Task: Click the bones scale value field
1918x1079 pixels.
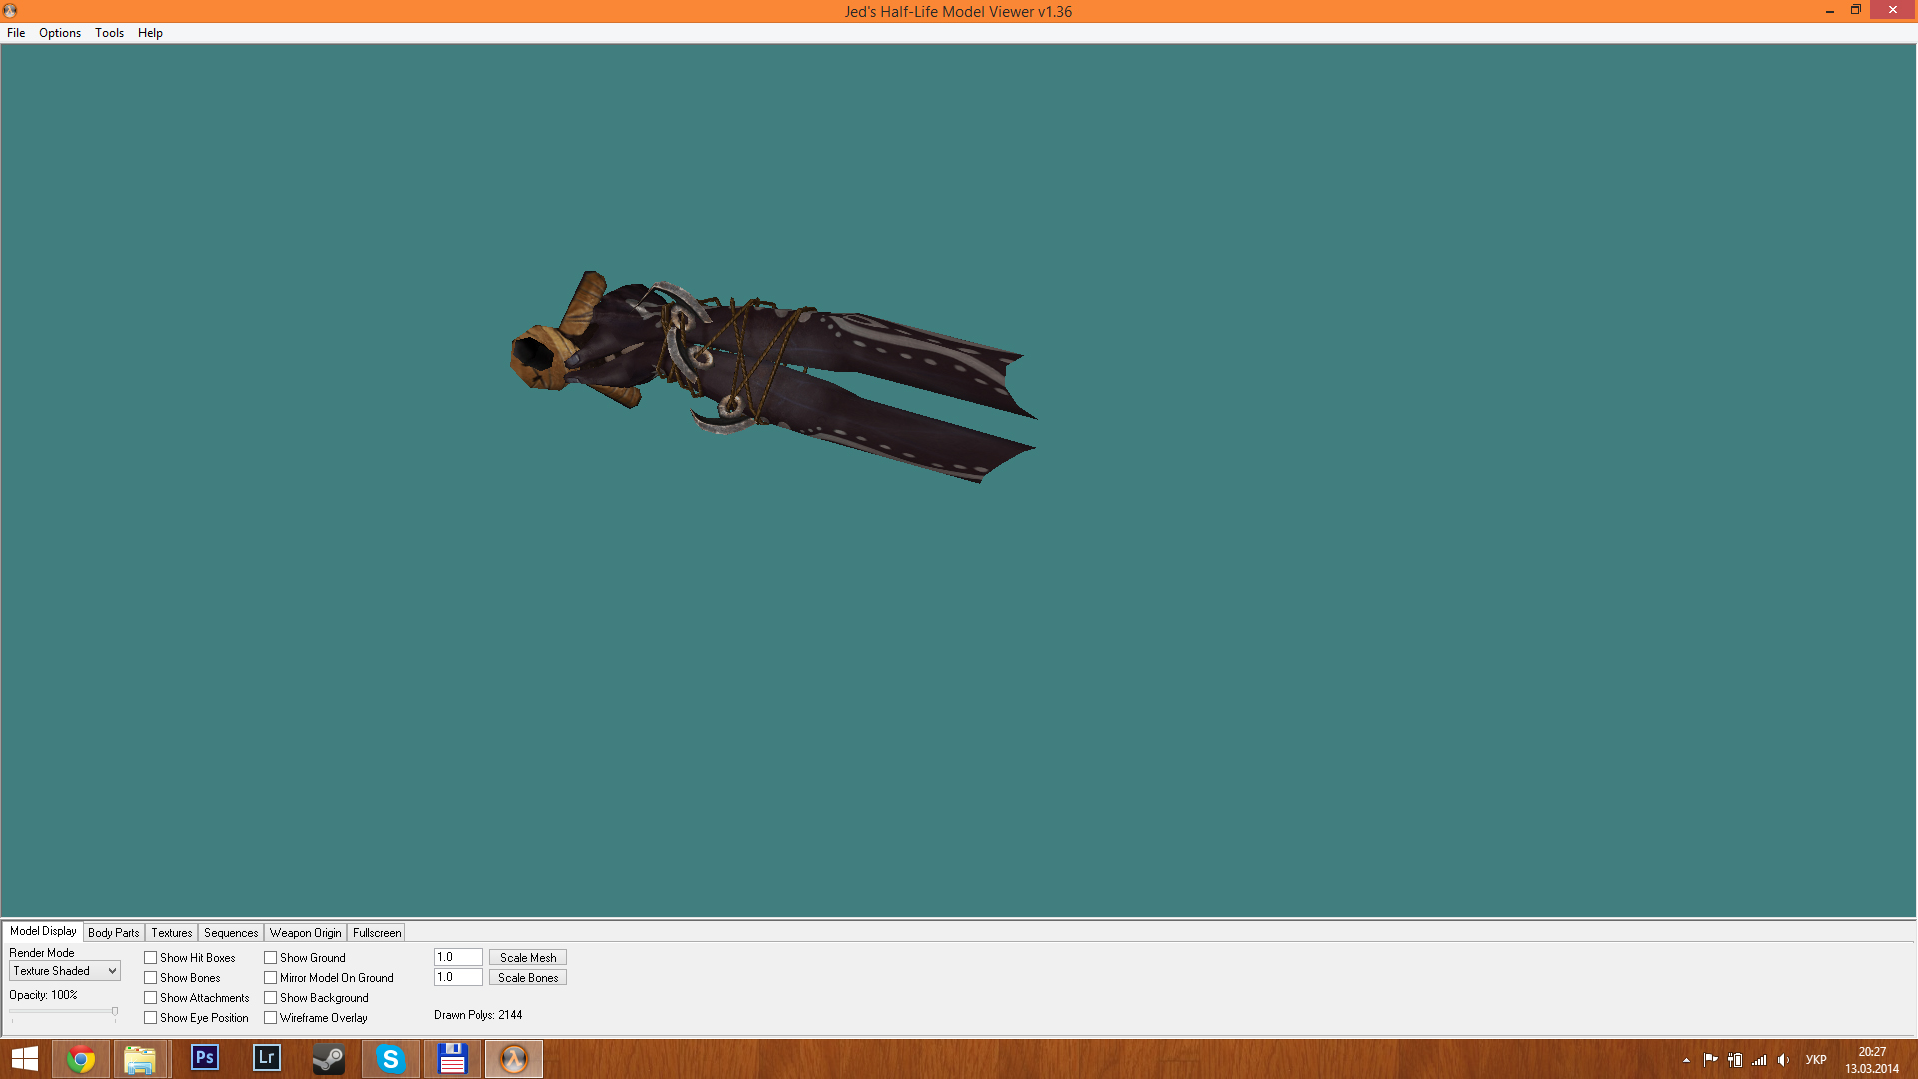Action: (459, 977)
